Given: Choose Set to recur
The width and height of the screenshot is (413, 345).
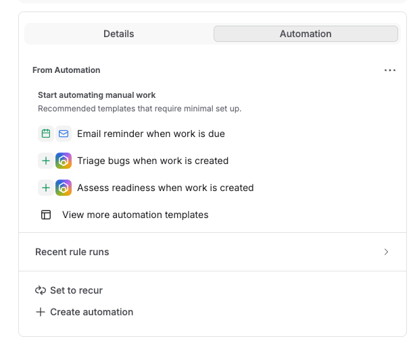Looking at the screenshot, I should pyautogui.click(x=76, y=290).
